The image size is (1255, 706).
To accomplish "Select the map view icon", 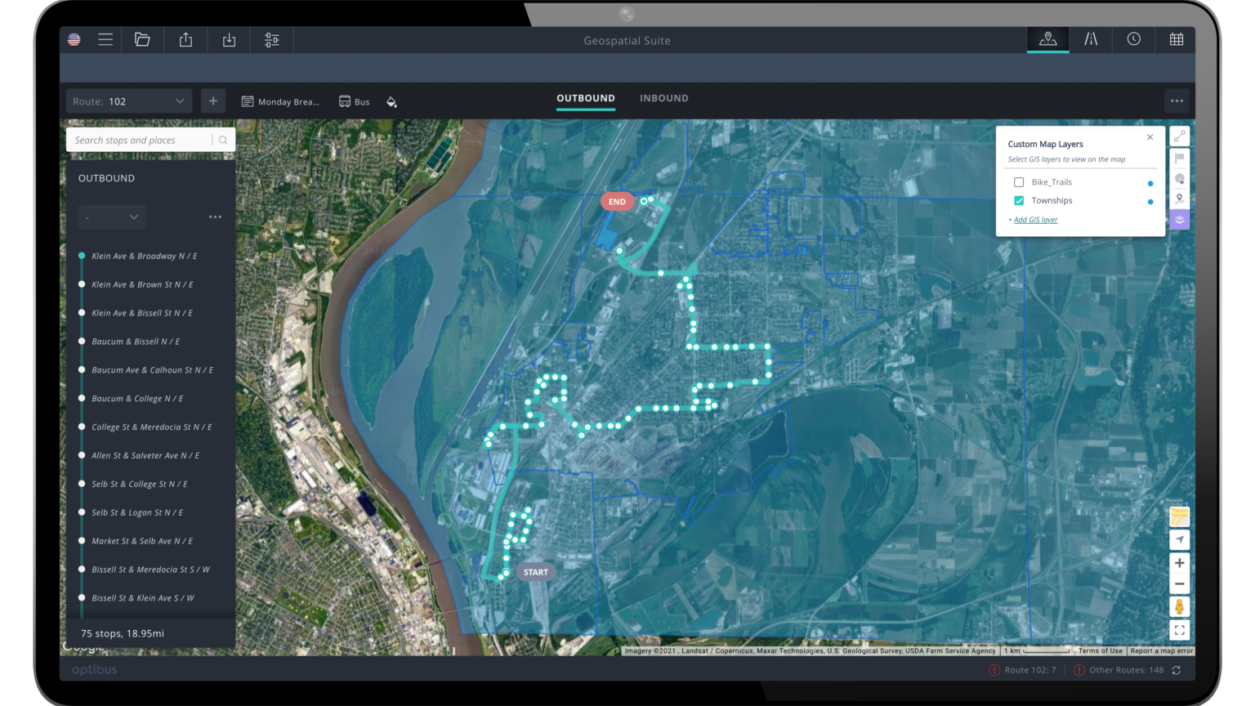I will coord(1047,39).
